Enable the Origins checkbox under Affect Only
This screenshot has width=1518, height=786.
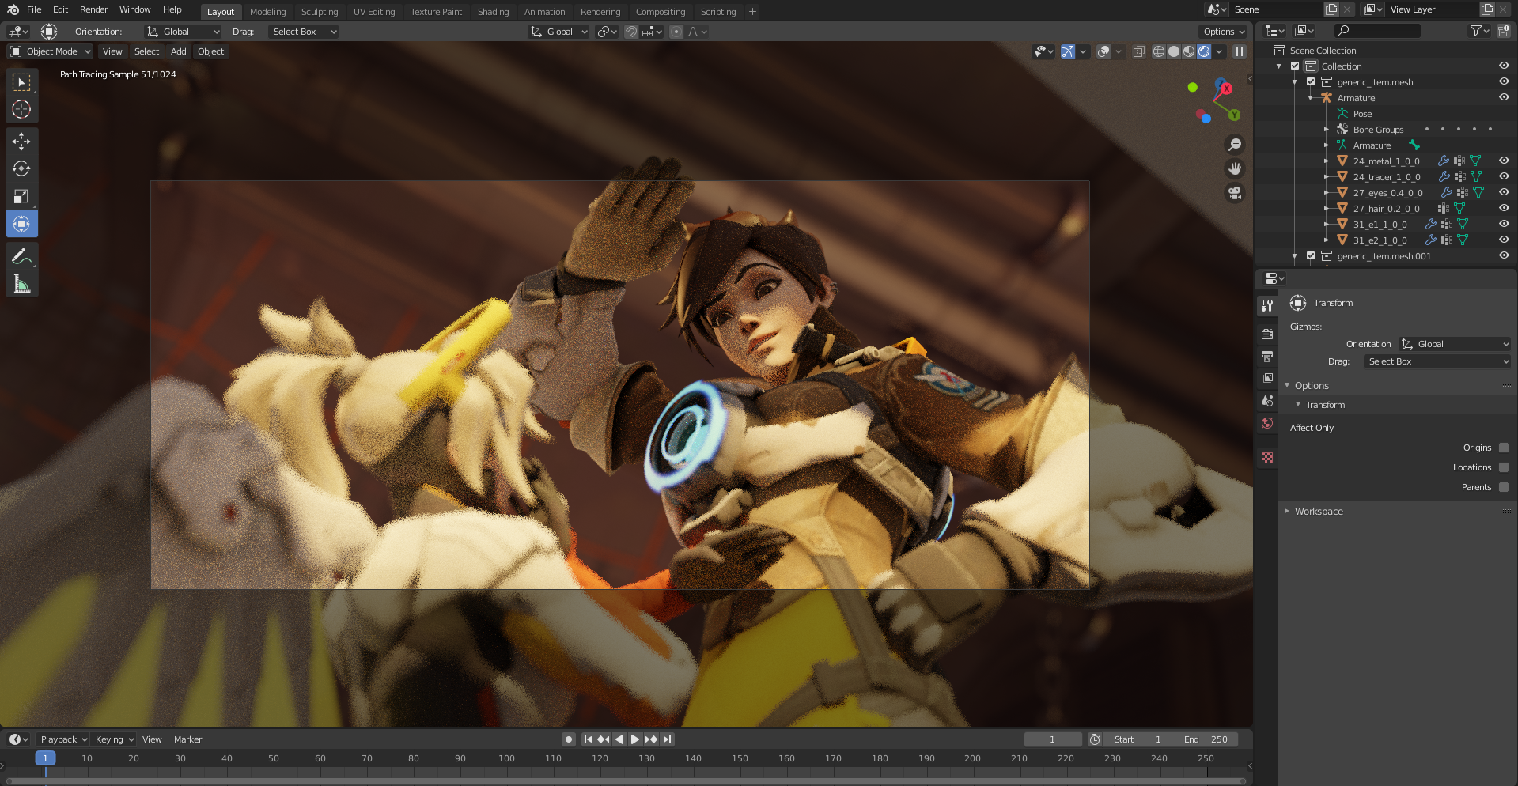(x=1504, y=448)
